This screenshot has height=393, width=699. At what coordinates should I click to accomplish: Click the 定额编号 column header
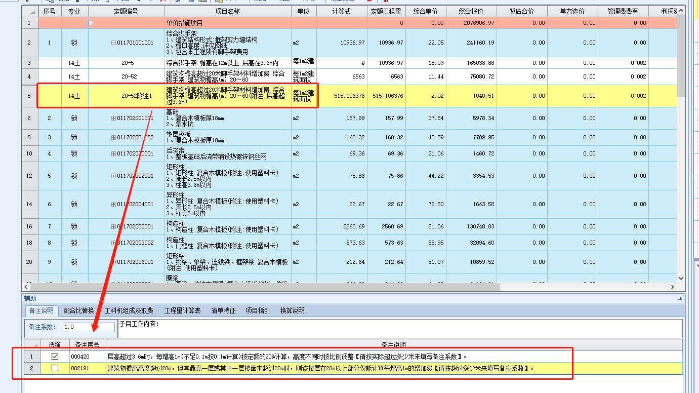point(126,11)
